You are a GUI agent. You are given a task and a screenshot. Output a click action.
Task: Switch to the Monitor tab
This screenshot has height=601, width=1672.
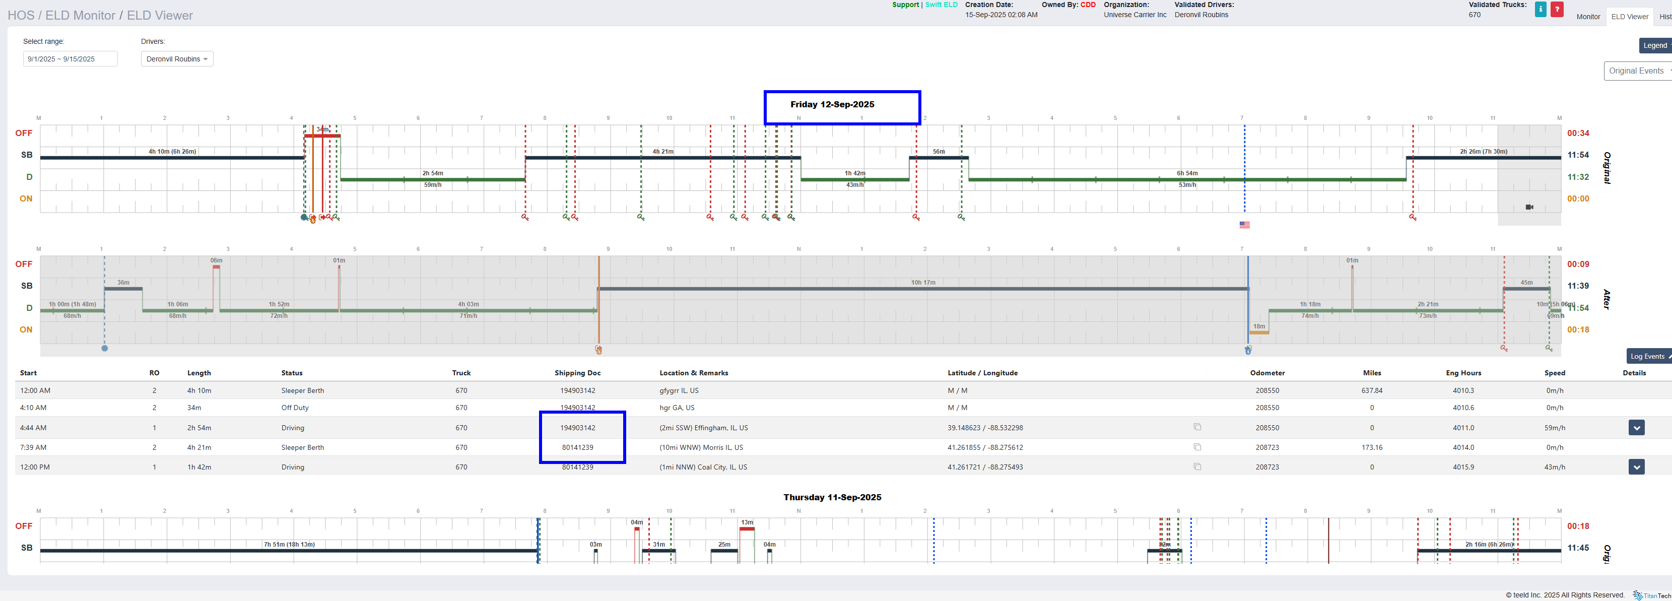[x=1588, y=17]
